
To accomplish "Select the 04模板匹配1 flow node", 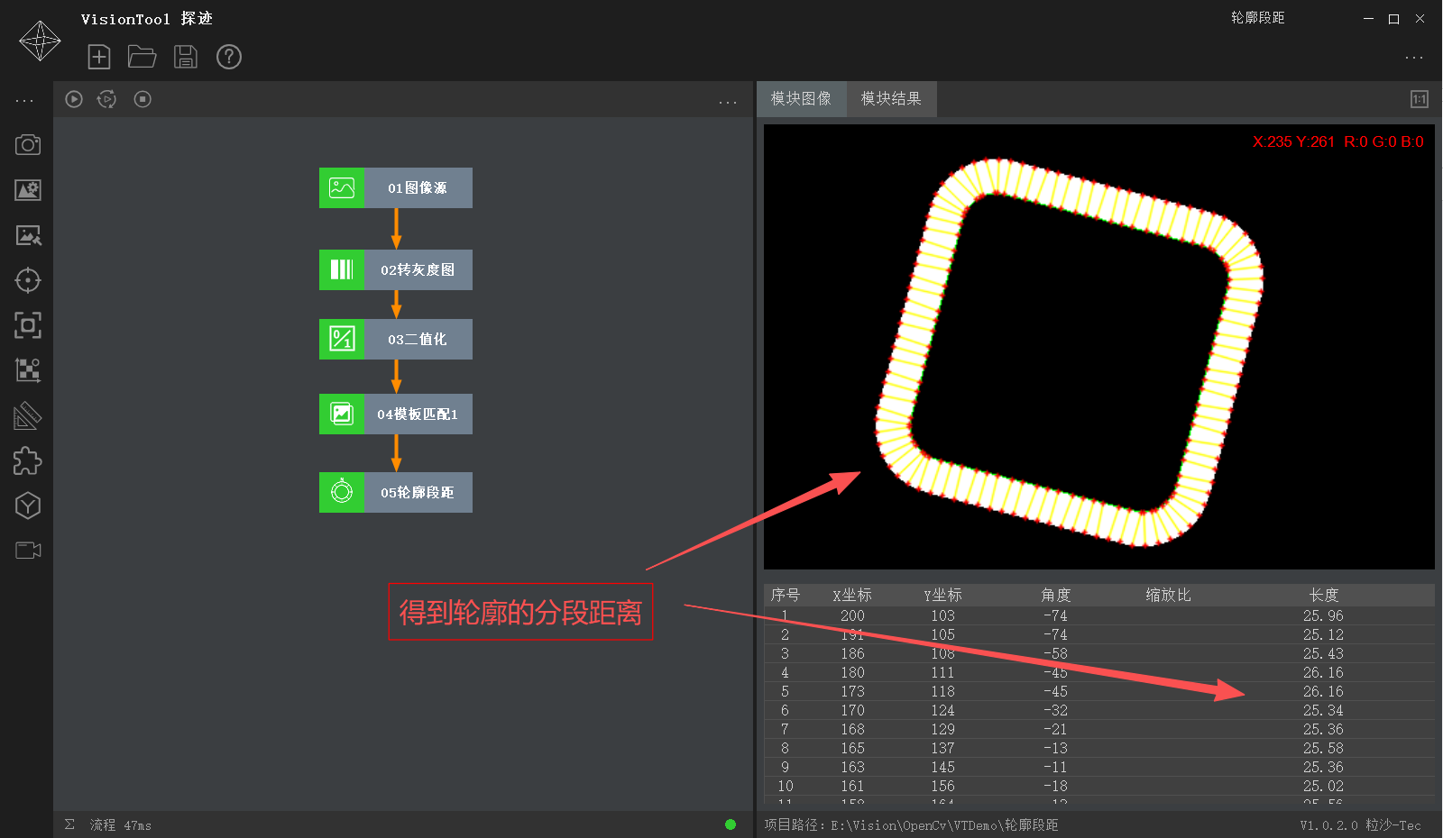I will coord(396,414).
